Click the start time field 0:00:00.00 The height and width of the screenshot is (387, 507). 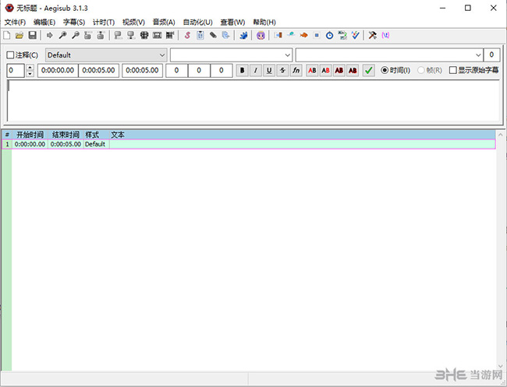(58, 70)
